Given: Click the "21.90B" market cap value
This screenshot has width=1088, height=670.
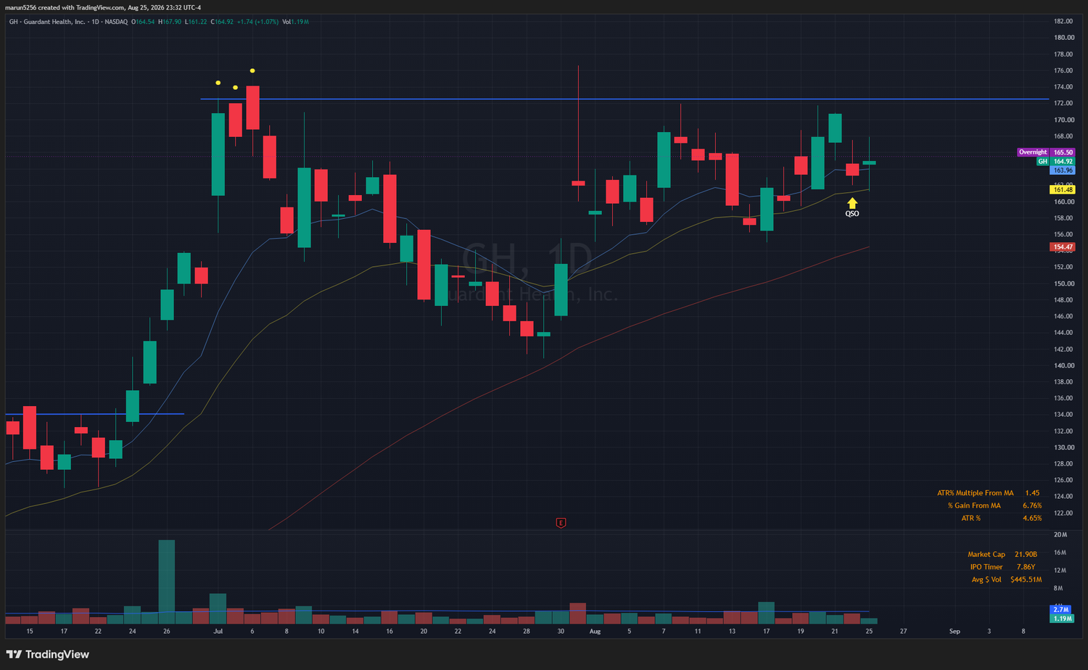Looking at the screenshot, I should pyautogui.click(x=1026, y=555).
